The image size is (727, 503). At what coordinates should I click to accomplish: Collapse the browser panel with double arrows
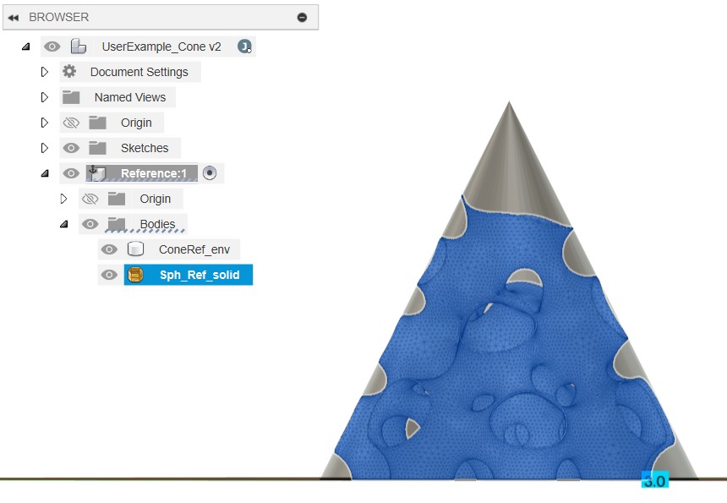(14, 18)
